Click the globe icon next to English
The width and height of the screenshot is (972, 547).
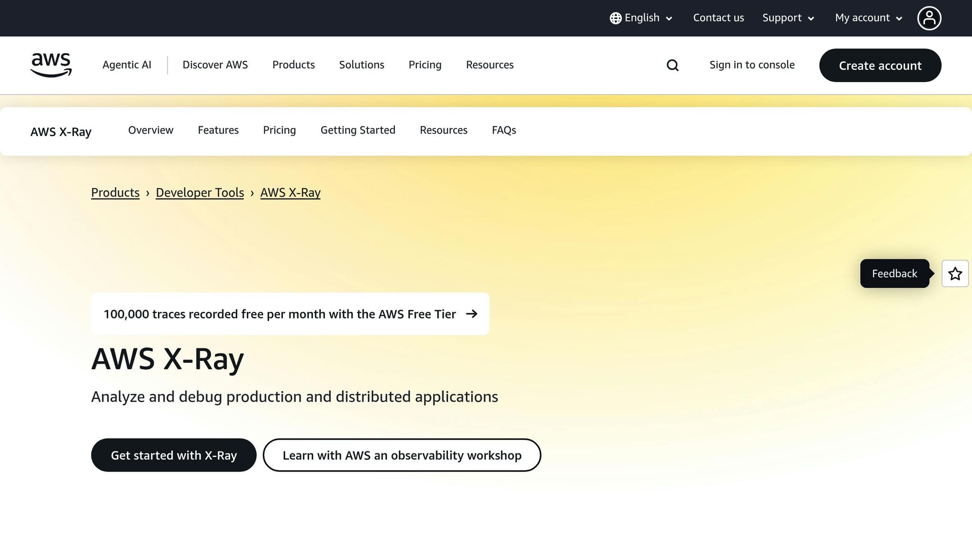(x=615, y=18)
